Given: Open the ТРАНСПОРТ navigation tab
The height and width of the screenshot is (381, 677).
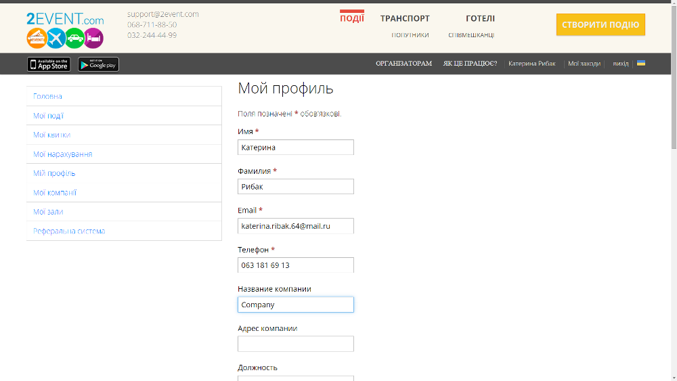Looking at the screenshot, I should (x=405, y=19).
